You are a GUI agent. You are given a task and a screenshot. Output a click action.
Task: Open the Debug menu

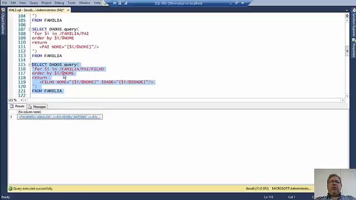[x=60, y=3]
